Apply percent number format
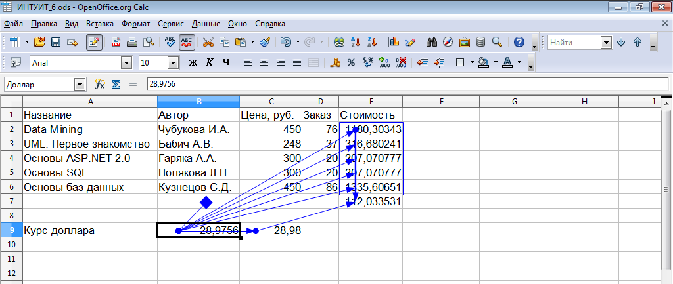 351,62
